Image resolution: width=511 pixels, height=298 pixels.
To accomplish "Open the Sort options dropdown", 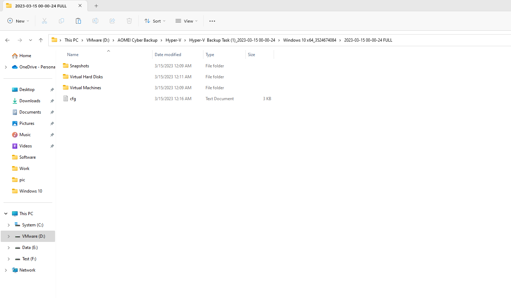I will pos(155,21).
